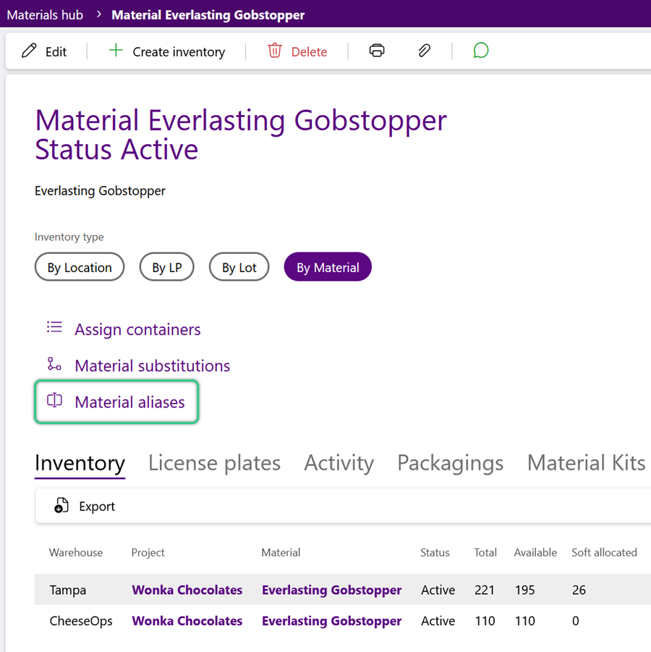The height and width of the screenshot is (652, 651).
Task: Switch to the License plates tab
Action: click(x=215, y=463)
